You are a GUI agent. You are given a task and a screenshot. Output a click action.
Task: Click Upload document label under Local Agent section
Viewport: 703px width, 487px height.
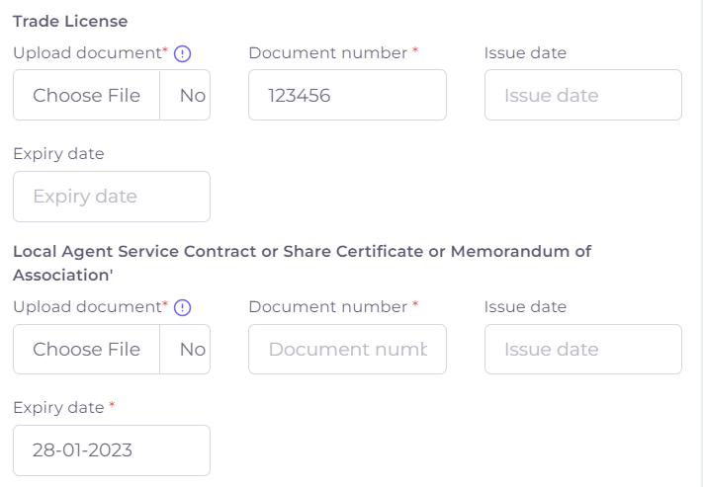(x=87, y=307)
